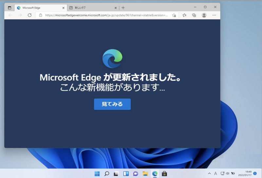Open taskbar Search magnifier icon
262x178 pixels.
point(107,174)
